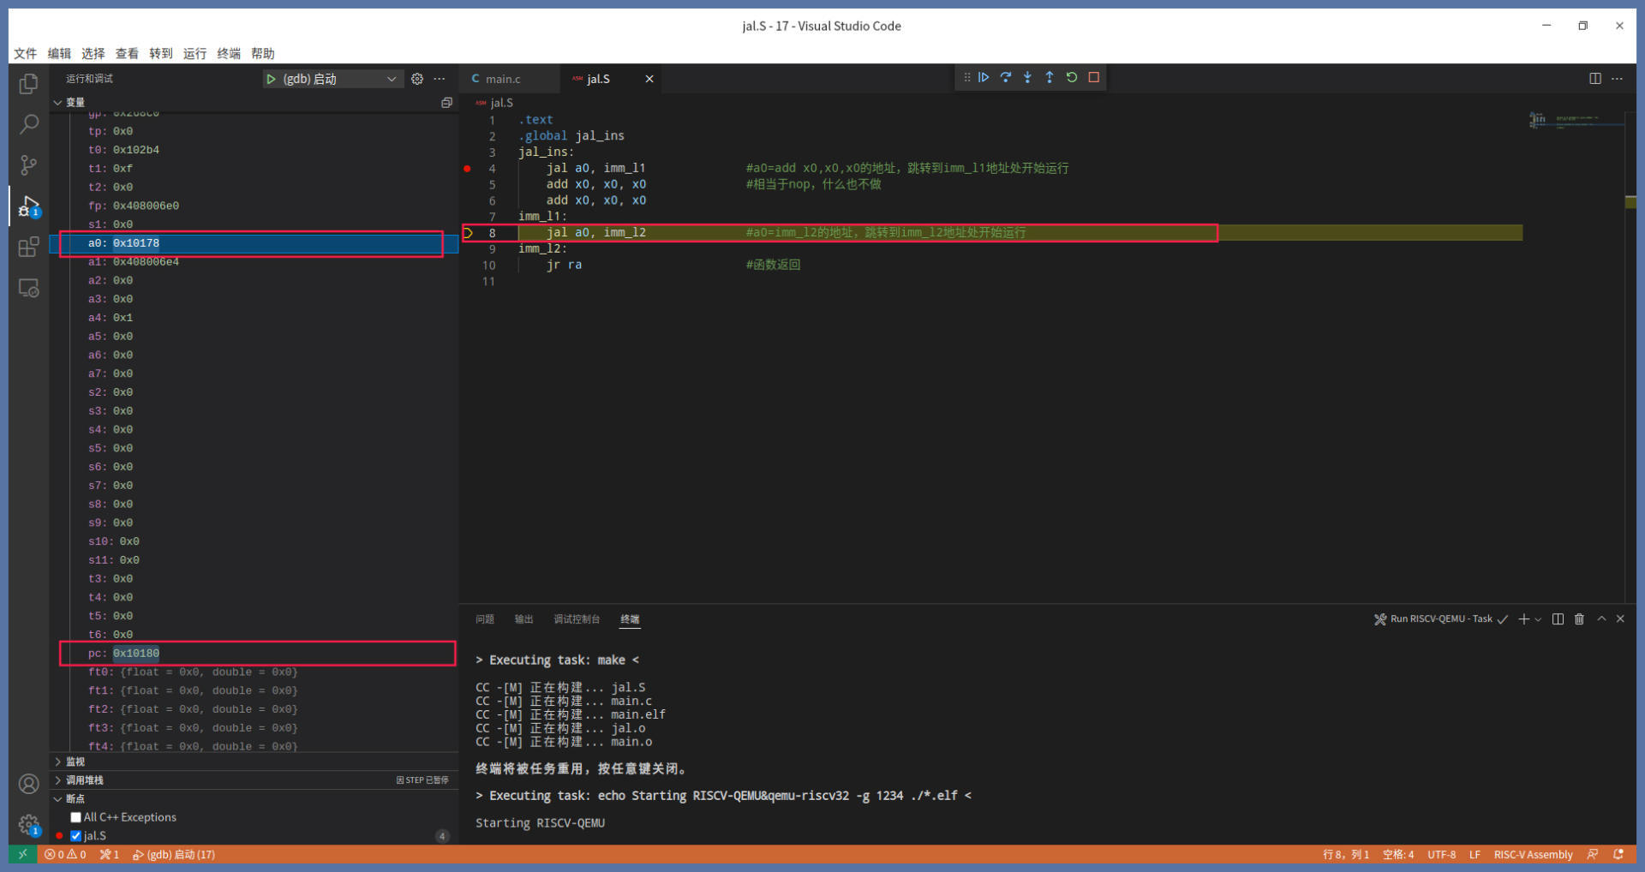Image resolution: width=1645 pixels, height=872 pixels.
Task: Open the Source Control view
Action: point(28,164)
